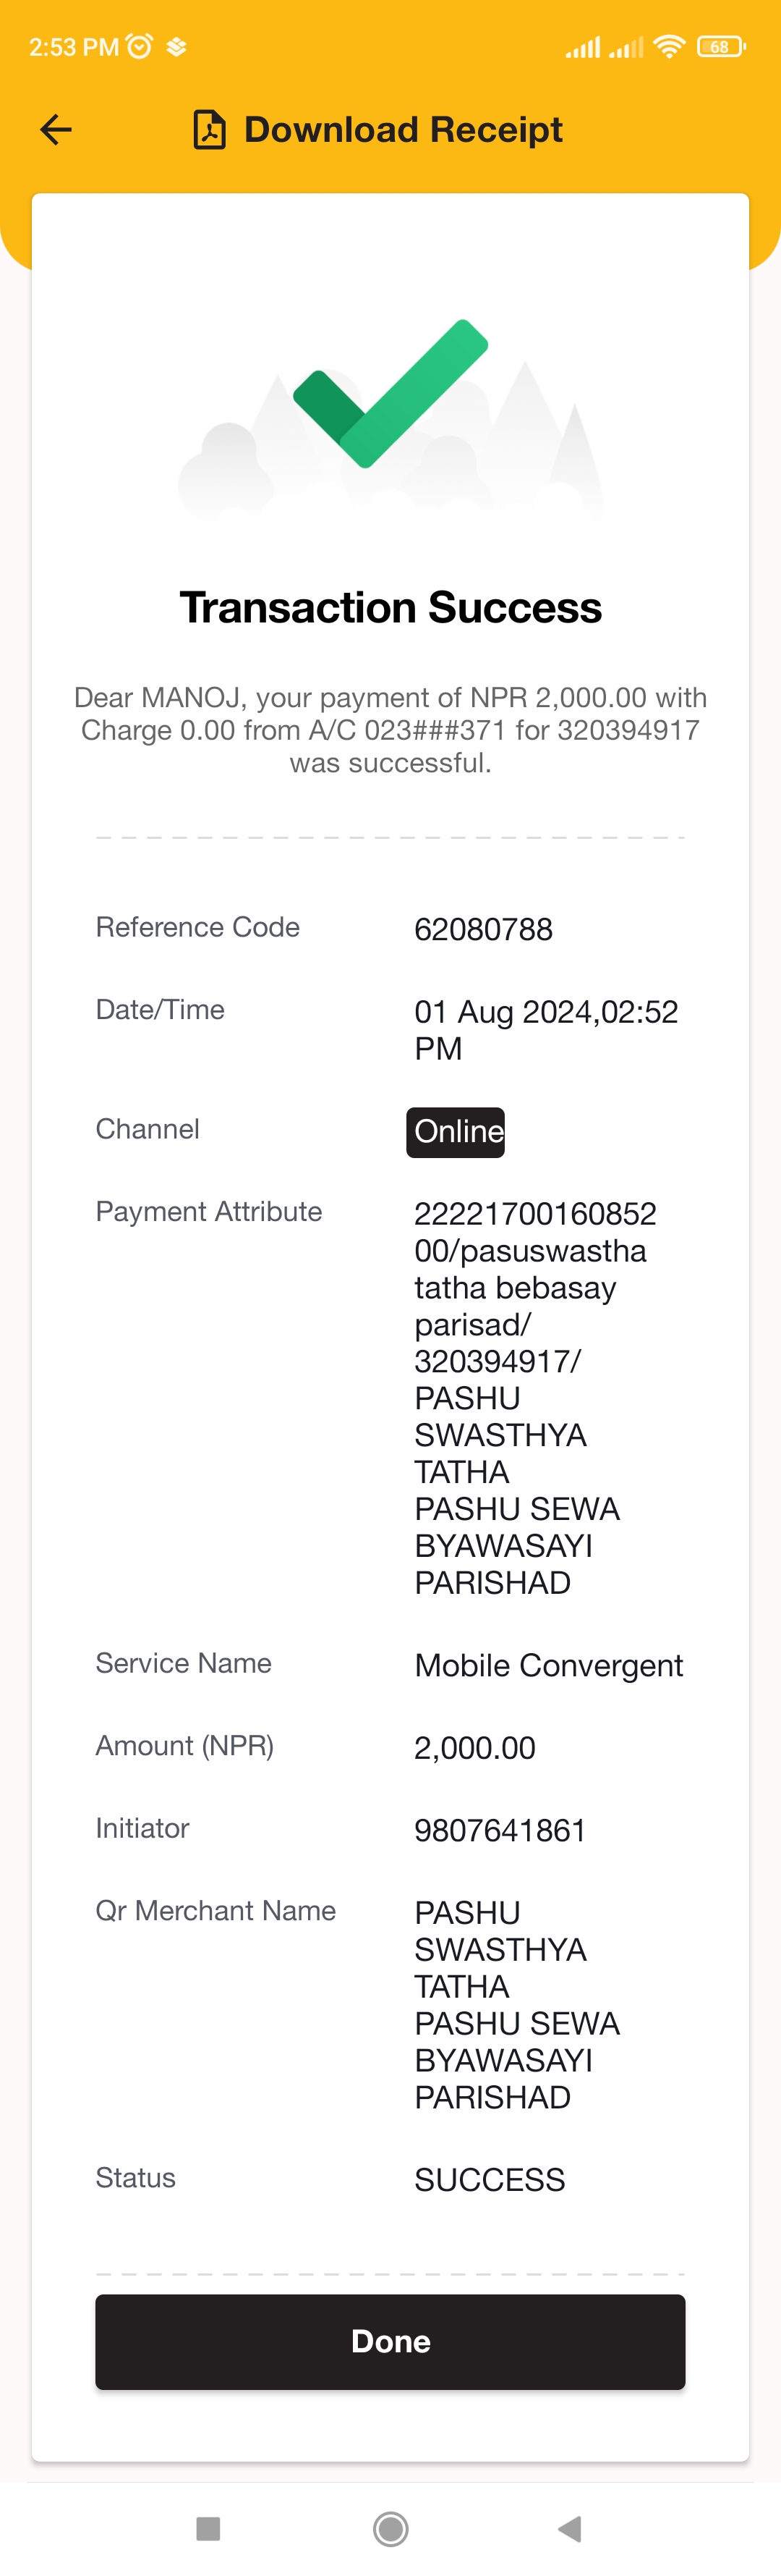Tap the back arrow icon
This screenshot has height=2576, width=781.
click(56, 129)
